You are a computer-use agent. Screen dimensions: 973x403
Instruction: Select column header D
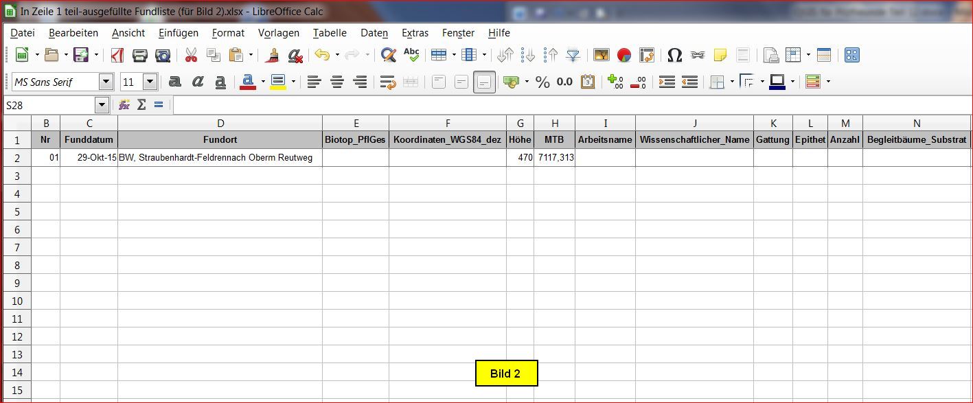click(x=220, y=124)
